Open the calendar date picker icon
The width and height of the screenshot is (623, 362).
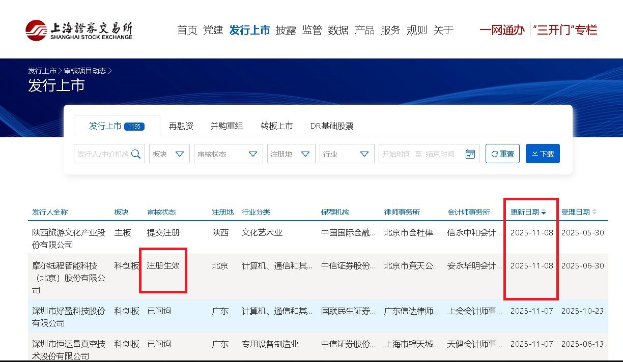[470, 154]
